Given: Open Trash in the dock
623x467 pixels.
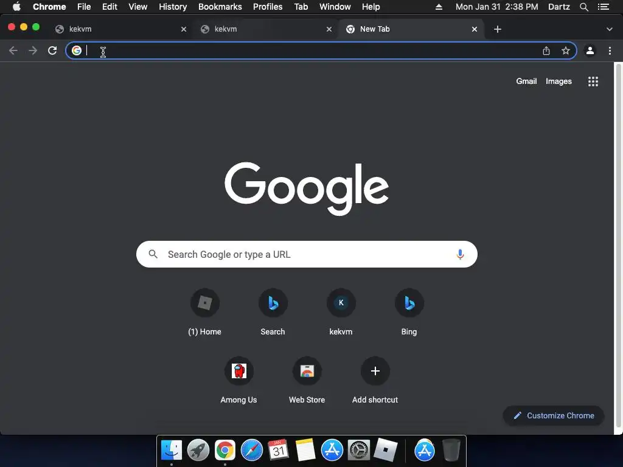Looking at the screenshot, I should [x=451, y=451].
